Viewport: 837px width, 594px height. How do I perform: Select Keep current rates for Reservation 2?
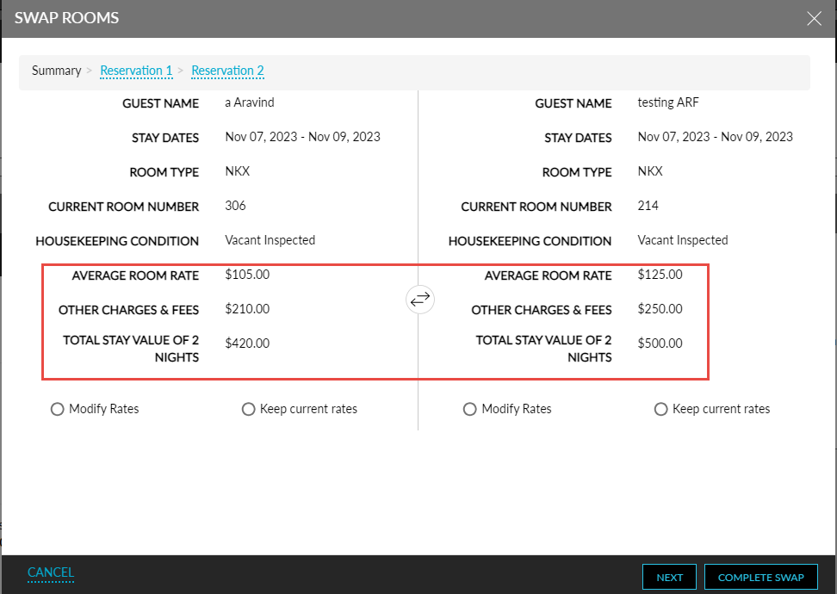click(660, 409)
